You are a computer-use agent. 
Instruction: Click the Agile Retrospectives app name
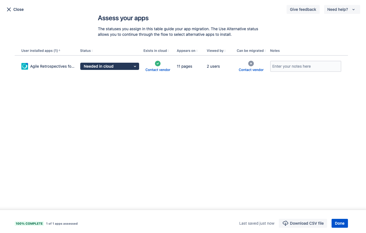tap(52, 66)
